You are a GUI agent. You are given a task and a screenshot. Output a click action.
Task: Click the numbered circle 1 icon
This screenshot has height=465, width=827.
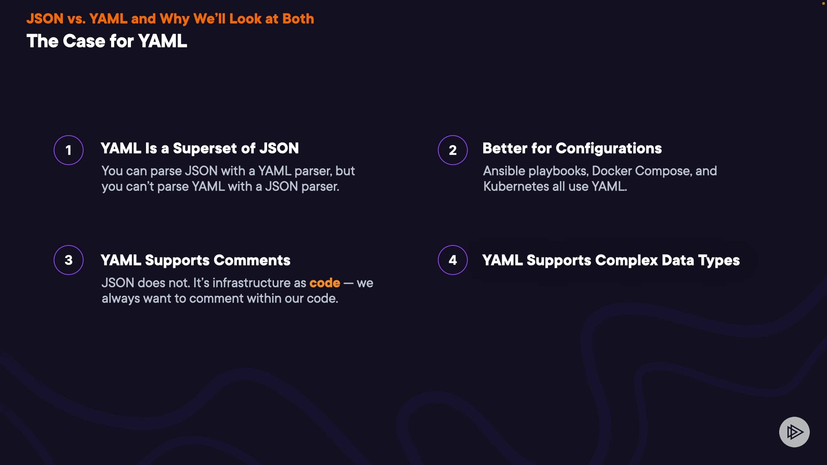(68, 150)
